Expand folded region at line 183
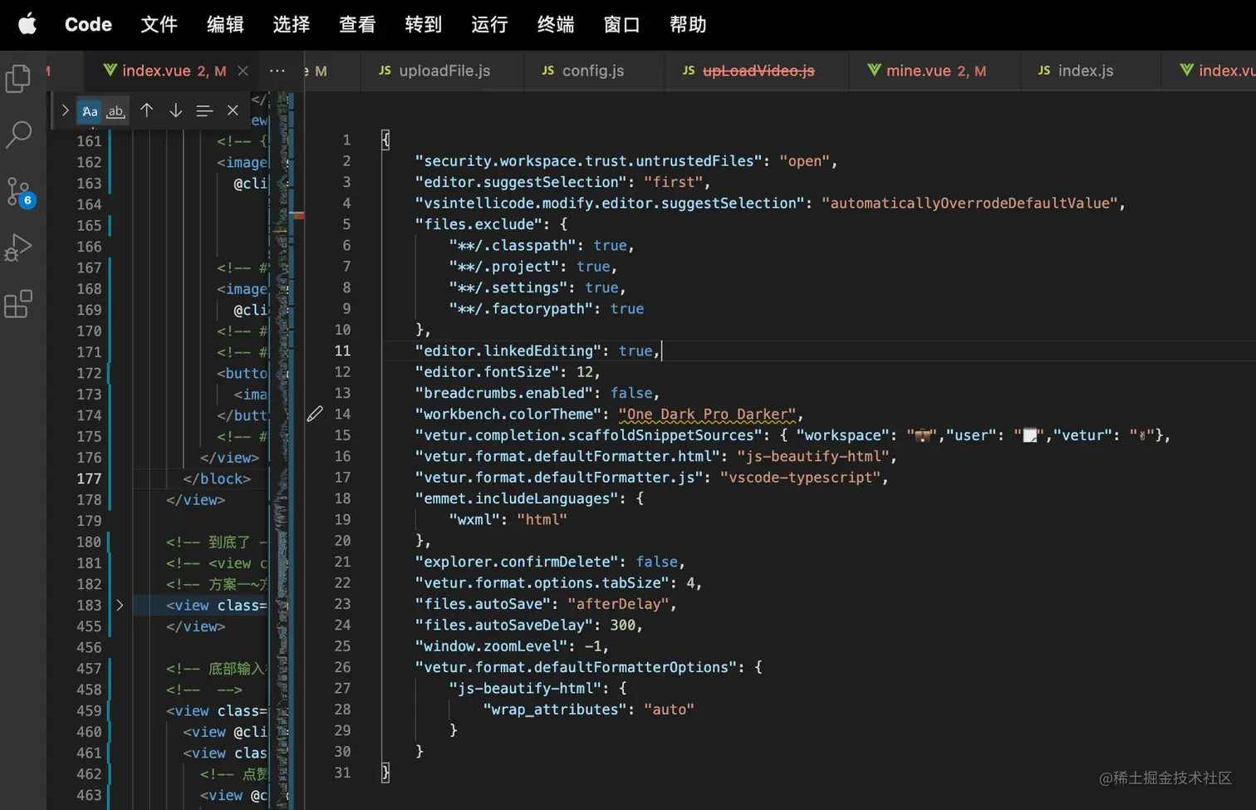 coord(120,606)
